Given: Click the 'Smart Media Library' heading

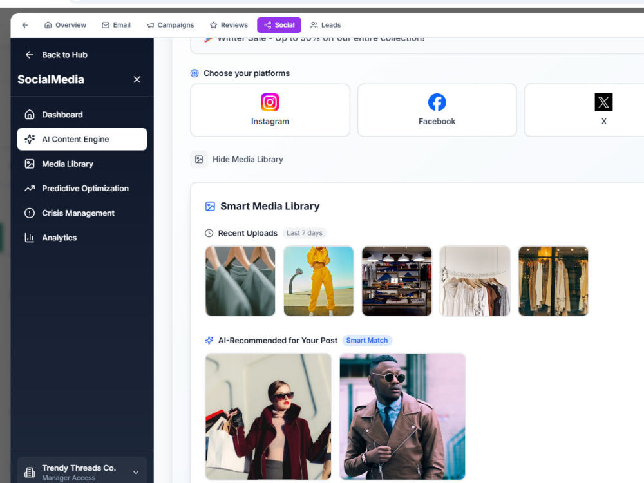Looking at the screenshot, I should pyautogui.click(x=270, y=206).
